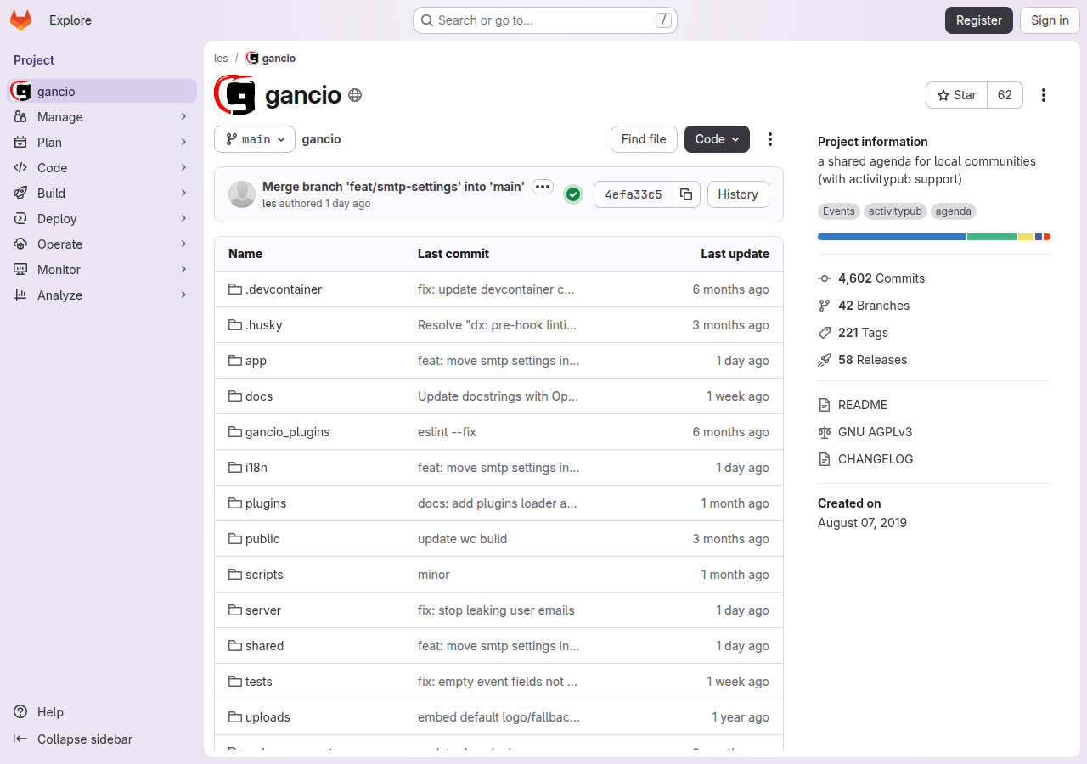The image size is (1087, 764).
Task: Click the blue segment of the languages bar
Action: (892, 237)
